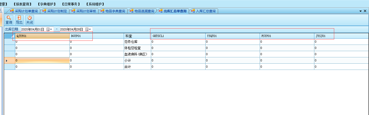Select JYSJ01 value in 合计 row
The width and height of the screenshot is (369, 115).
click(x=341, y=67)
